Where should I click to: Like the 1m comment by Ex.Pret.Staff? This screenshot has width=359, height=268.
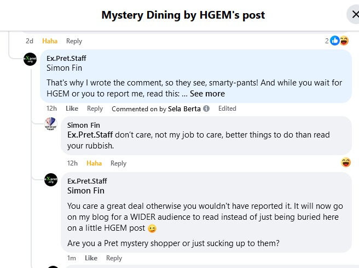pyautogui.click(x=91, y=258)
